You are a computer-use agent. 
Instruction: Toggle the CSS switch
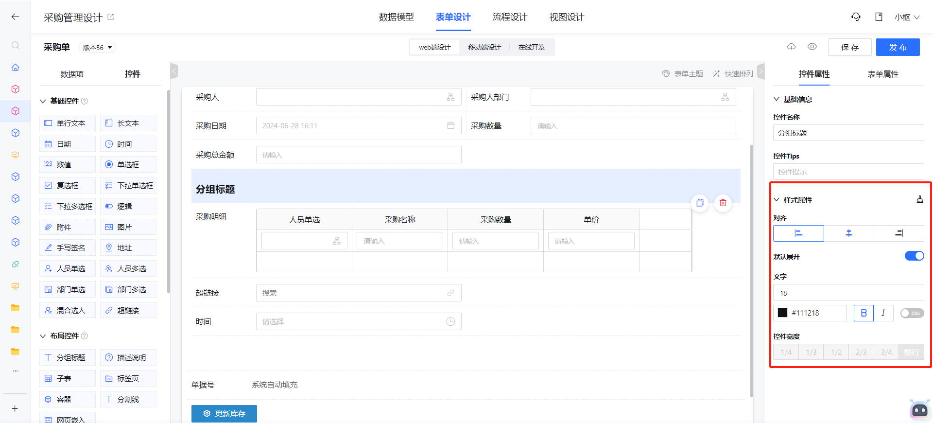tap(912, 313)
